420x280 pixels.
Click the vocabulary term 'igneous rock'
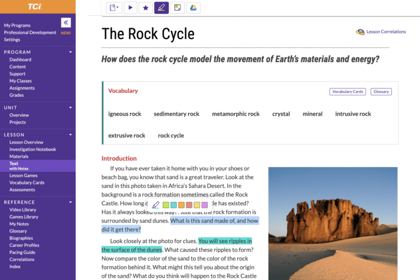click(125, 114)
